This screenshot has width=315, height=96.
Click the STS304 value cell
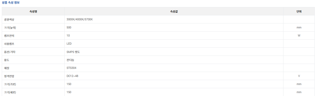click(174, 68)
